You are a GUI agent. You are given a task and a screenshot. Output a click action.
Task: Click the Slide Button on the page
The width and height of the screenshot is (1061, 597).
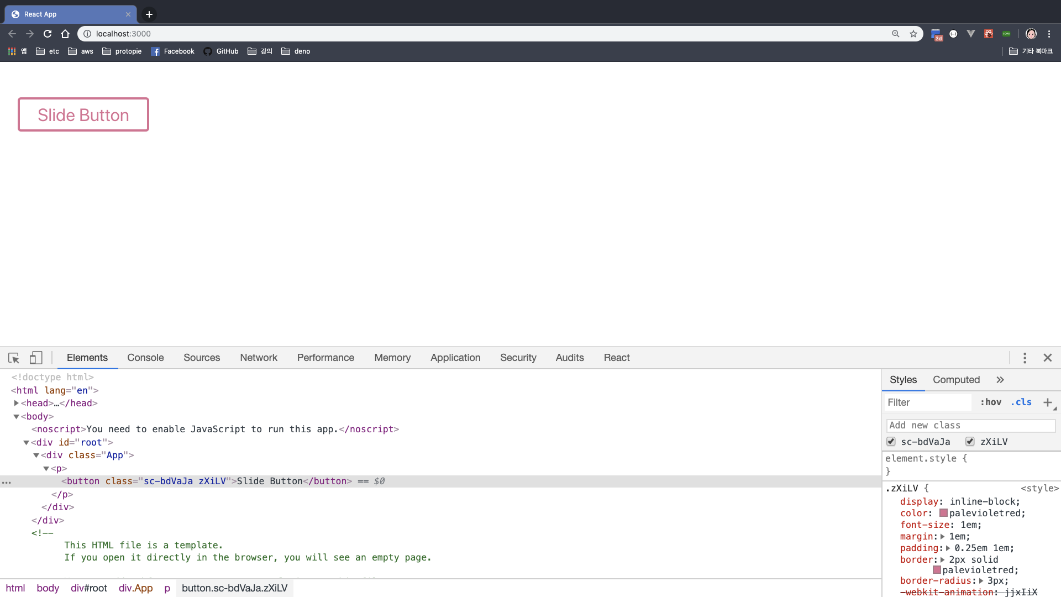[83, 115]
